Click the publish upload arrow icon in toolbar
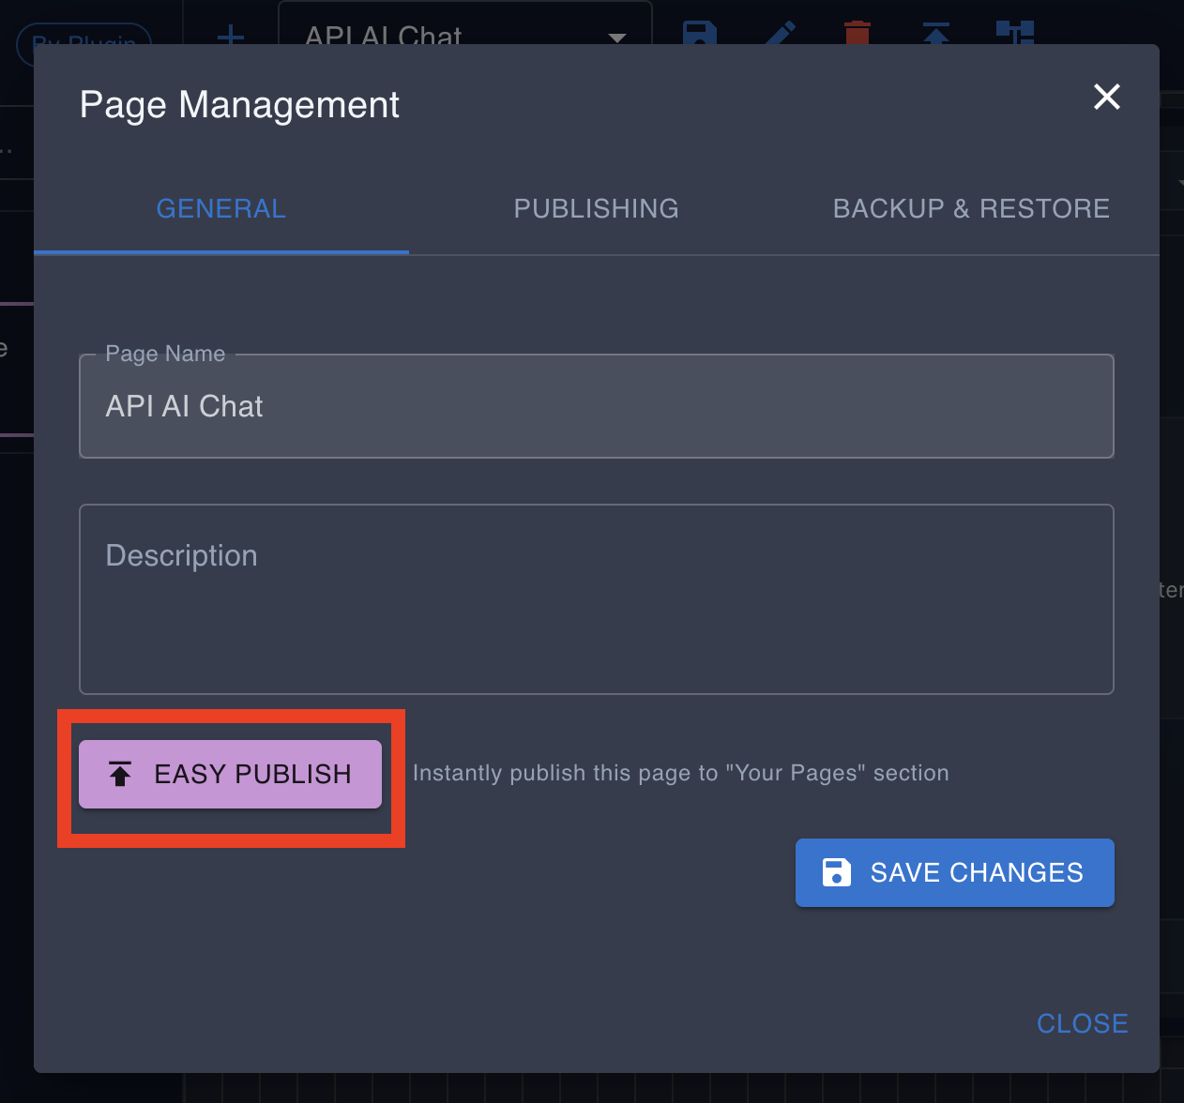This screenshot has width=1184, height=1103. click(x=936, y=35)
